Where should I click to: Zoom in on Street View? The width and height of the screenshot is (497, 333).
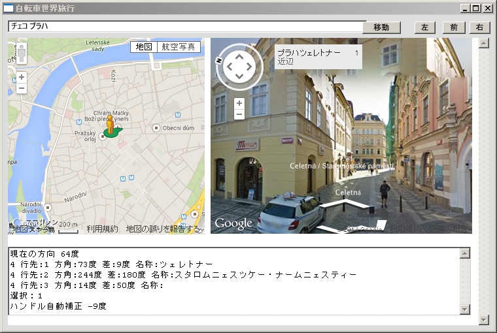(x=239, y=103)
